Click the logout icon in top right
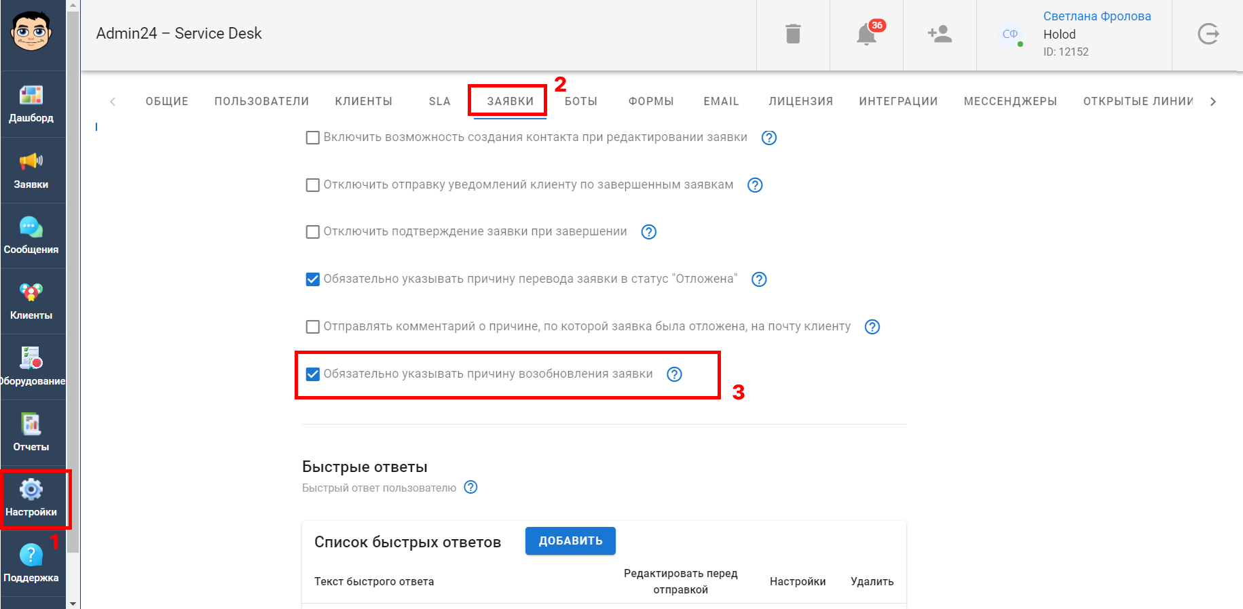The image size is (1243, 609). (x=1208, y=34)
